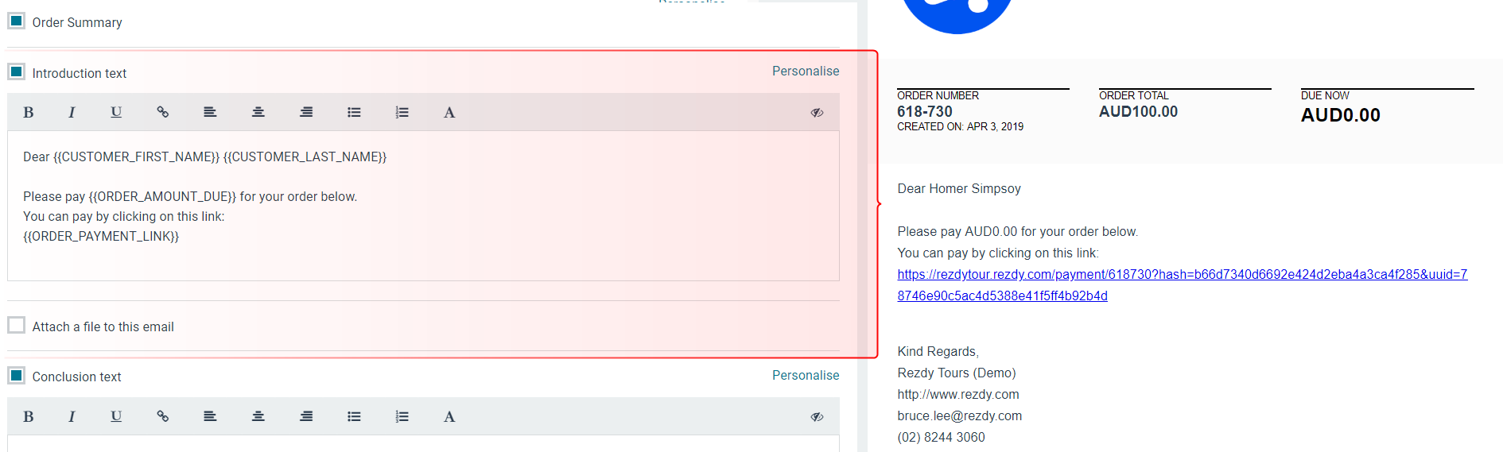Toggle Underline in the Introduction text toolbar
The height and width of the screenshot is (452, 1503).
click(x=116, y=112)
